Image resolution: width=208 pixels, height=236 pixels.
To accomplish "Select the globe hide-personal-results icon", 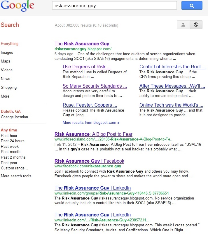I will pyautogui.click(x=196, y=25).
